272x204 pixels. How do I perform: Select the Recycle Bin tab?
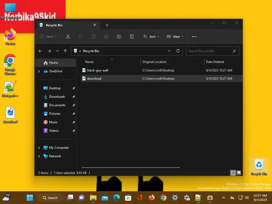pyautogui.click(x=68, y=25)
